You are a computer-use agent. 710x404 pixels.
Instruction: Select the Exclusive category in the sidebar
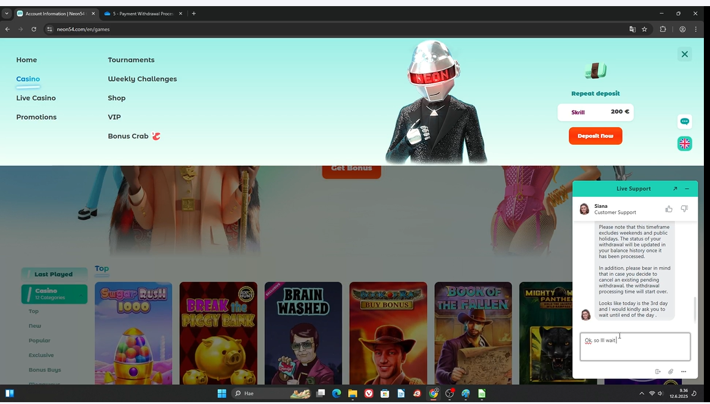pyautogui.click(x=41, y=355)
